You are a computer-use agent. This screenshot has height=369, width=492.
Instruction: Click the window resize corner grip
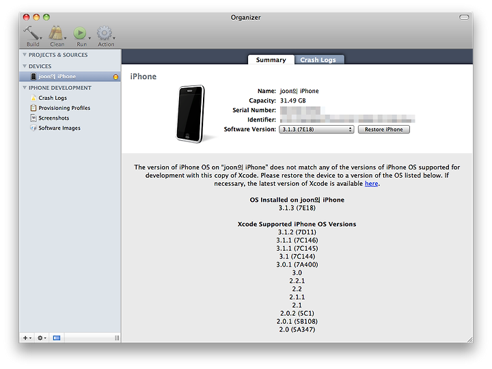[469, 340]
